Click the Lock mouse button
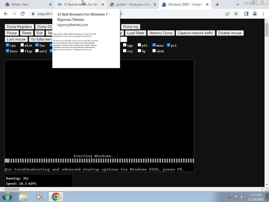Screen dimensions: 269x202 [x=16, y=39]
